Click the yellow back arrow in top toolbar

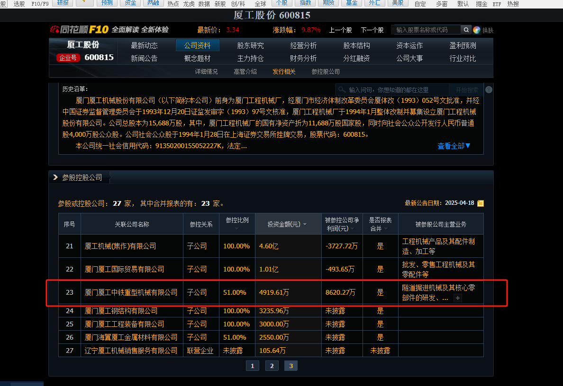(84, 3)
